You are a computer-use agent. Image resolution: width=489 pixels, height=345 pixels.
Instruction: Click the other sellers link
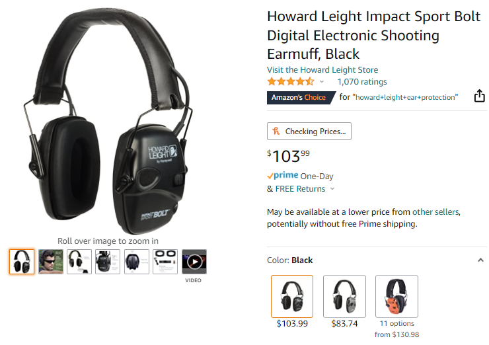coord(435,212)
